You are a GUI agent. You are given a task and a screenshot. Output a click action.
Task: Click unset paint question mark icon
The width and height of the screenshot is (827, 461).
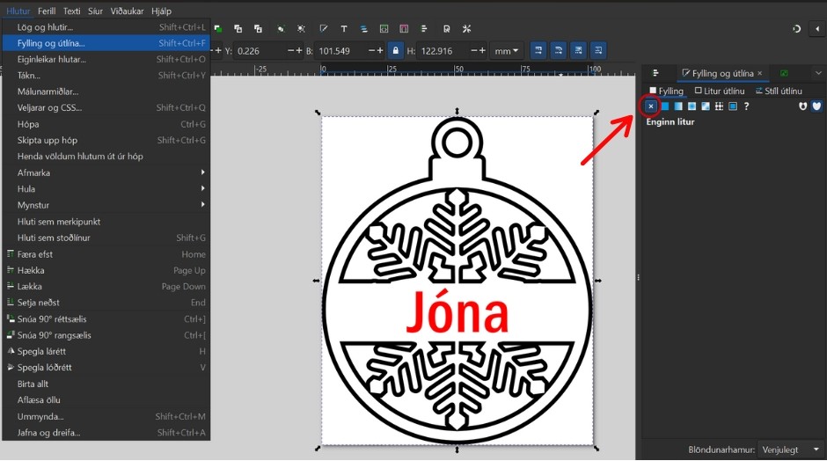747,106
